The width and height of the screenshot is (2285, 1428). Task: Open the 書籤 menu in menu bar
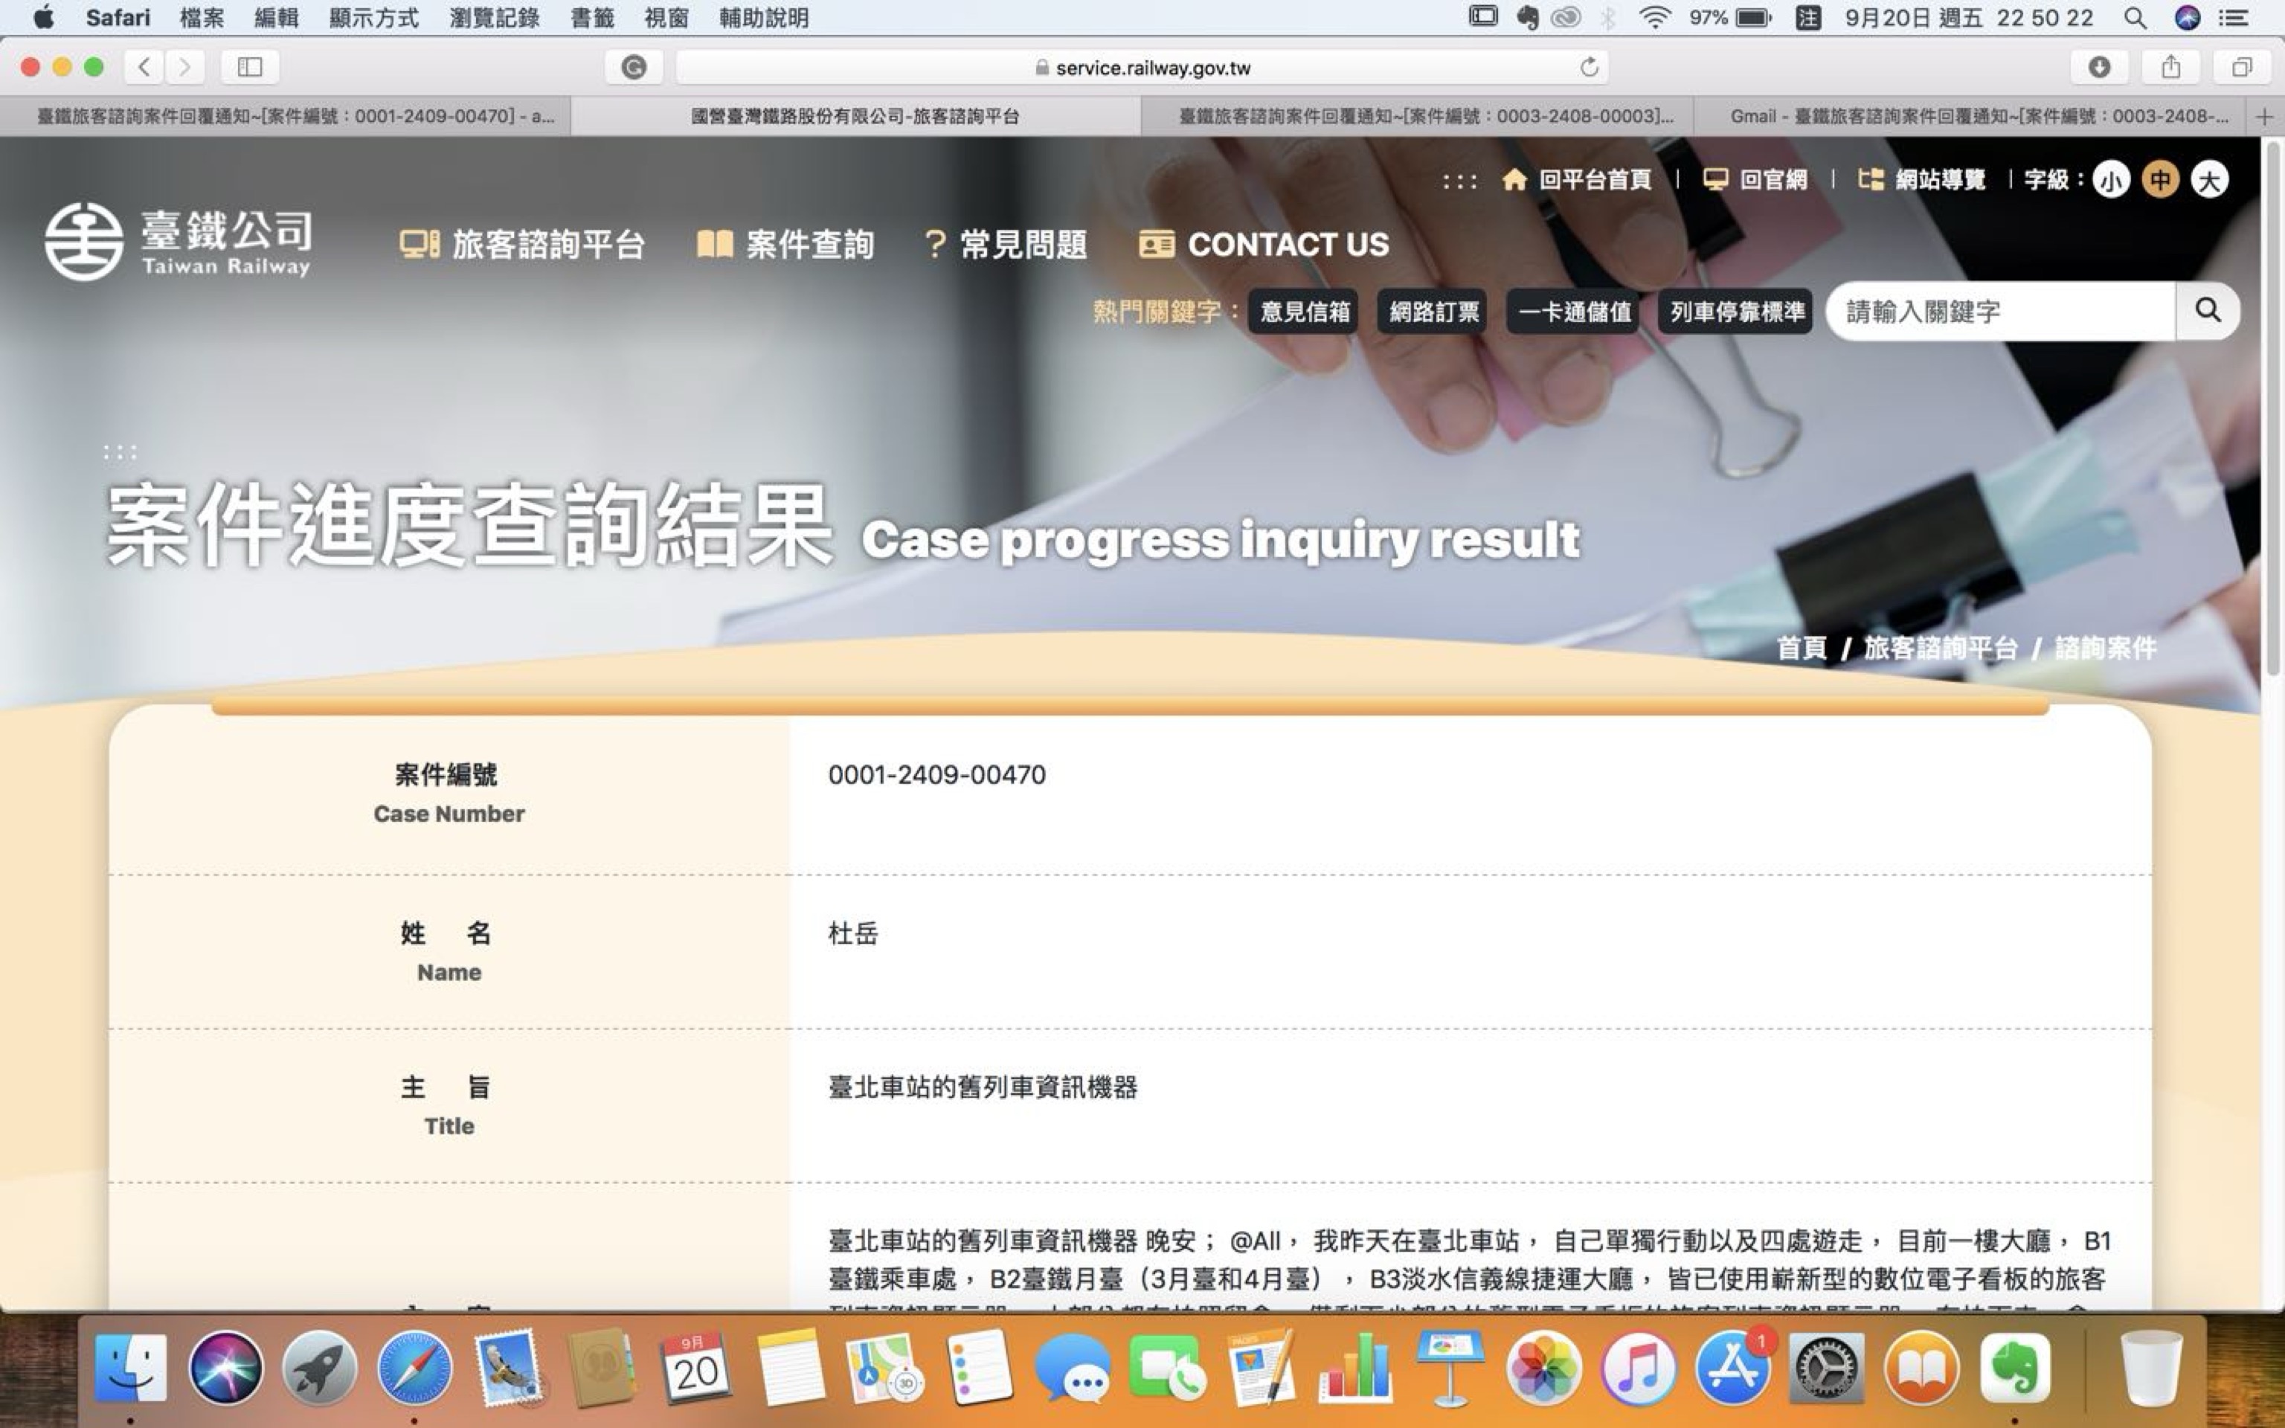[592, 17]
